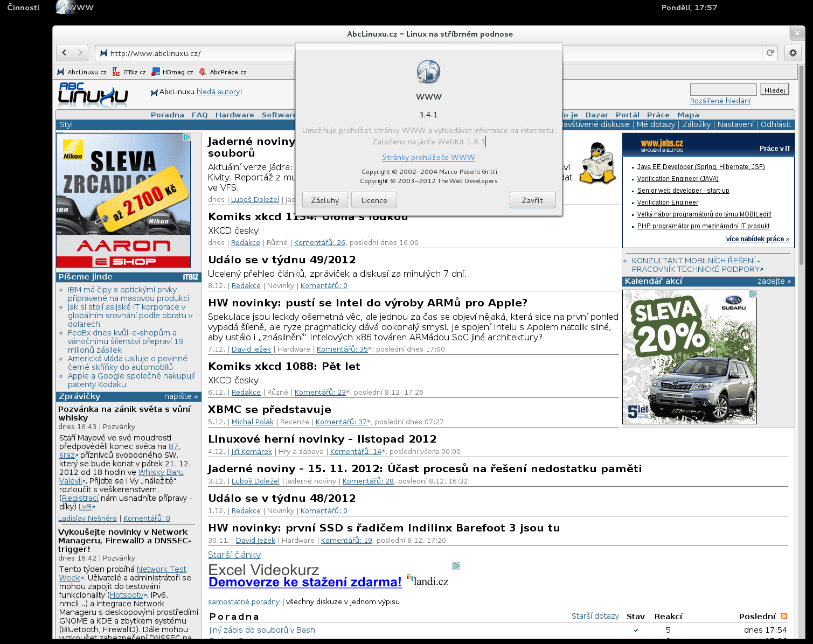Click the Licence button in the dialog
813x644 pixels.
coord(374,200)
